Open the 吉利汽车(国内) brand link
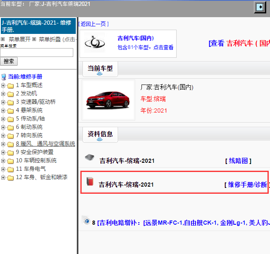Image resolution: width=270 pixels, height=254 pixels. (x=136, y=38)
